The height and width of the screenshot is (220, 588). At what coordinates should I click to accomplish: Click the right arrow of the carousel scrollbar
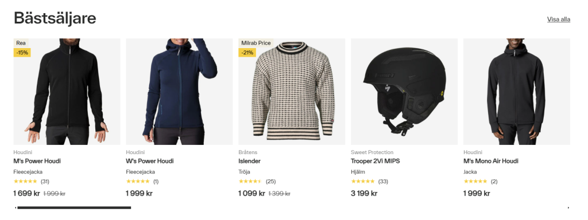click(568, 207)
